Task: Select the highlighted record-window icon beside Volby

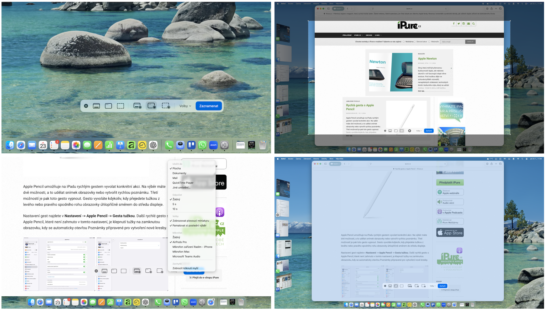Action: point(151,106)
